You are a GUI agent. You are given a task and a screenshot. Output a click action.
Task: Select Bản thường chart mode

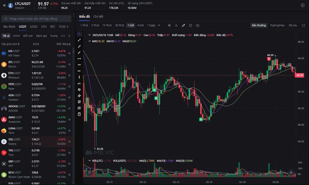click(259, 25)
